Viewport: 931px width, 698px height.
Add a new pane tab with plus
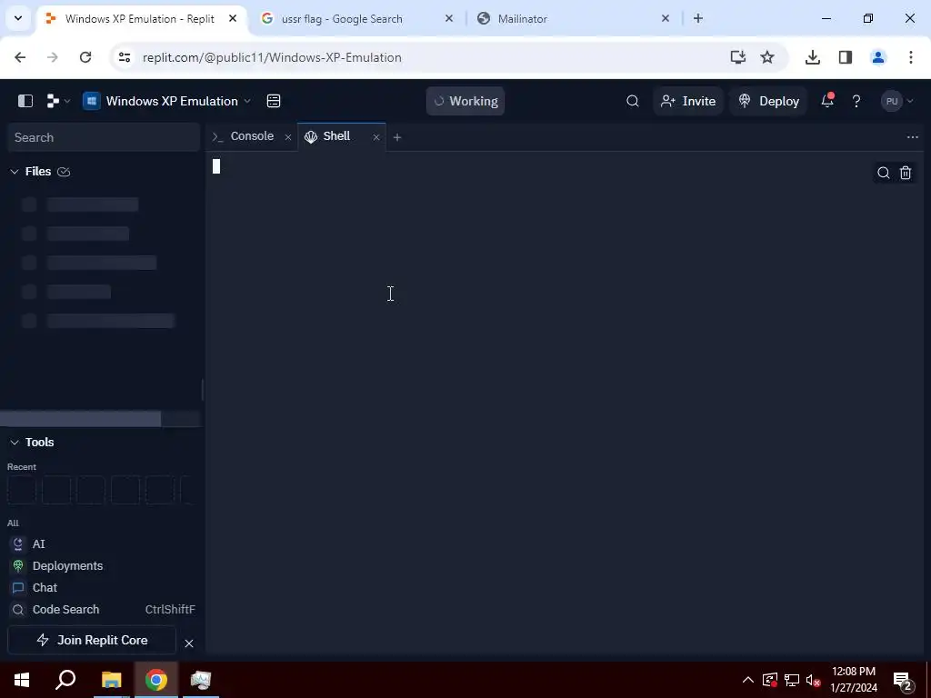tap(397, 137)
